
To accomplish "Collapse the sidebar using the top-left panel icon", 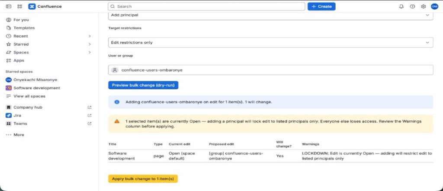I will [x=9, y=6].
